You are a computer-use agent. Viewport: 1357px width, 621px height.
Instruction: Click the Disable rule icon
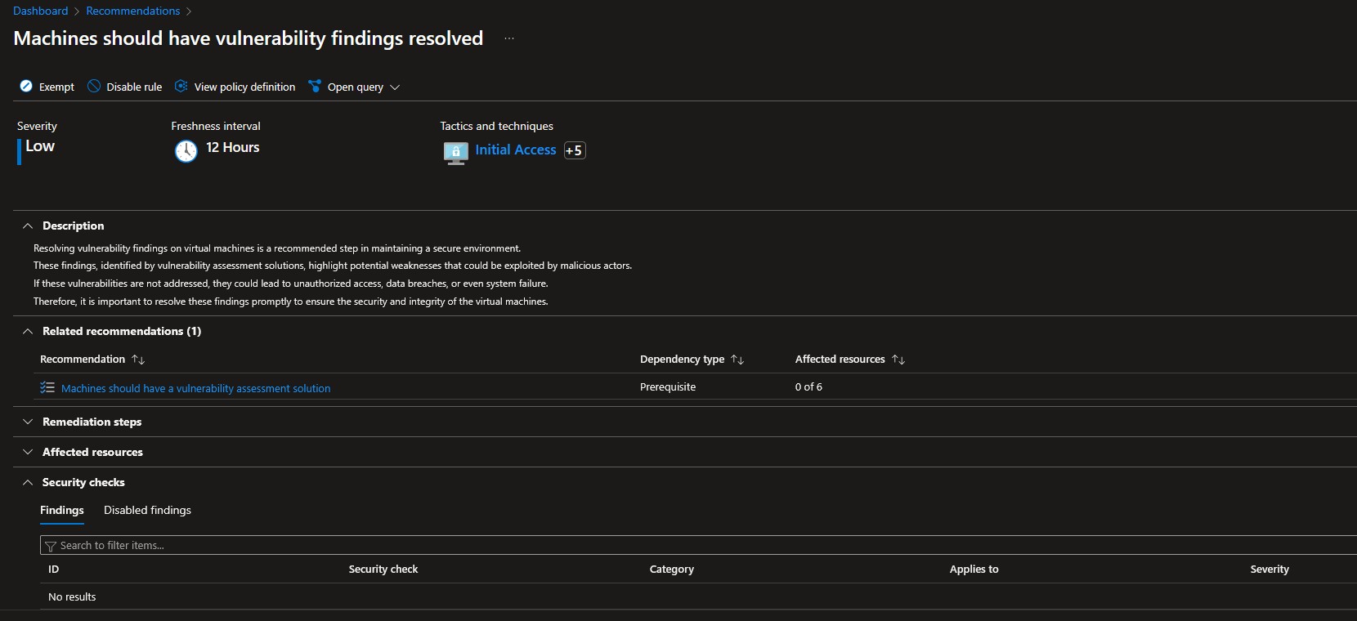click(94, 87)
